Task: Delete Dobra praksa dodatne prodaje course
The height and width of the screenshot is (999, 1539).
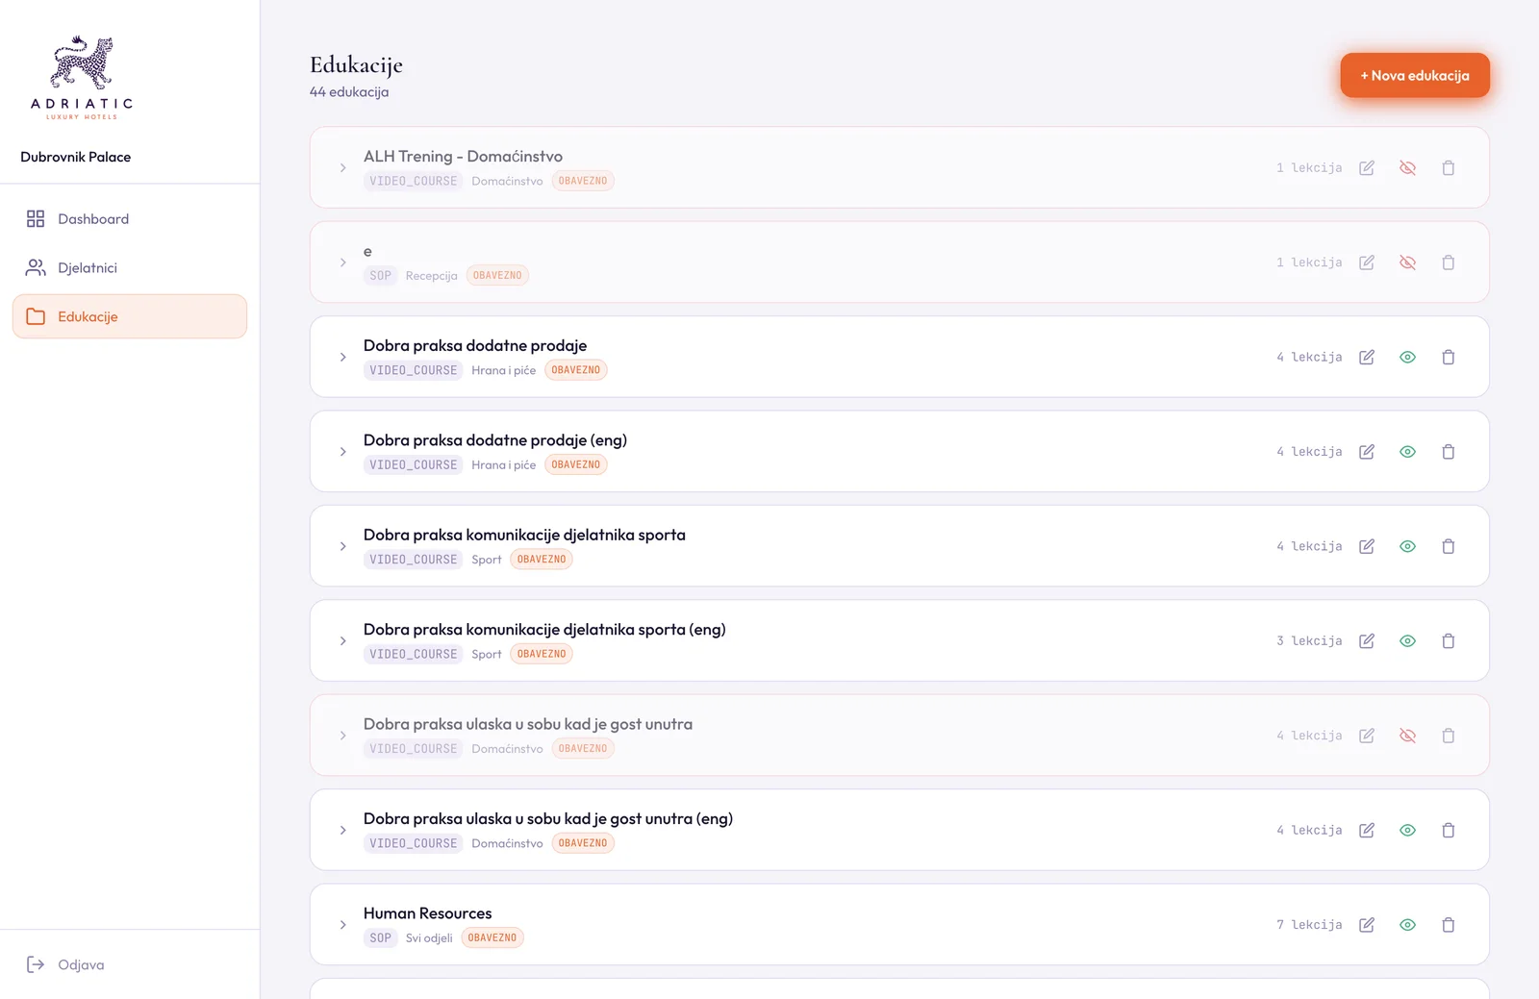Action: (x=1449, y=358)
